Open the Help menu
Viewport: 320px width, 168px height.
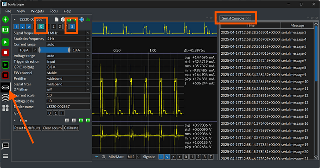[x=68, y=11]
